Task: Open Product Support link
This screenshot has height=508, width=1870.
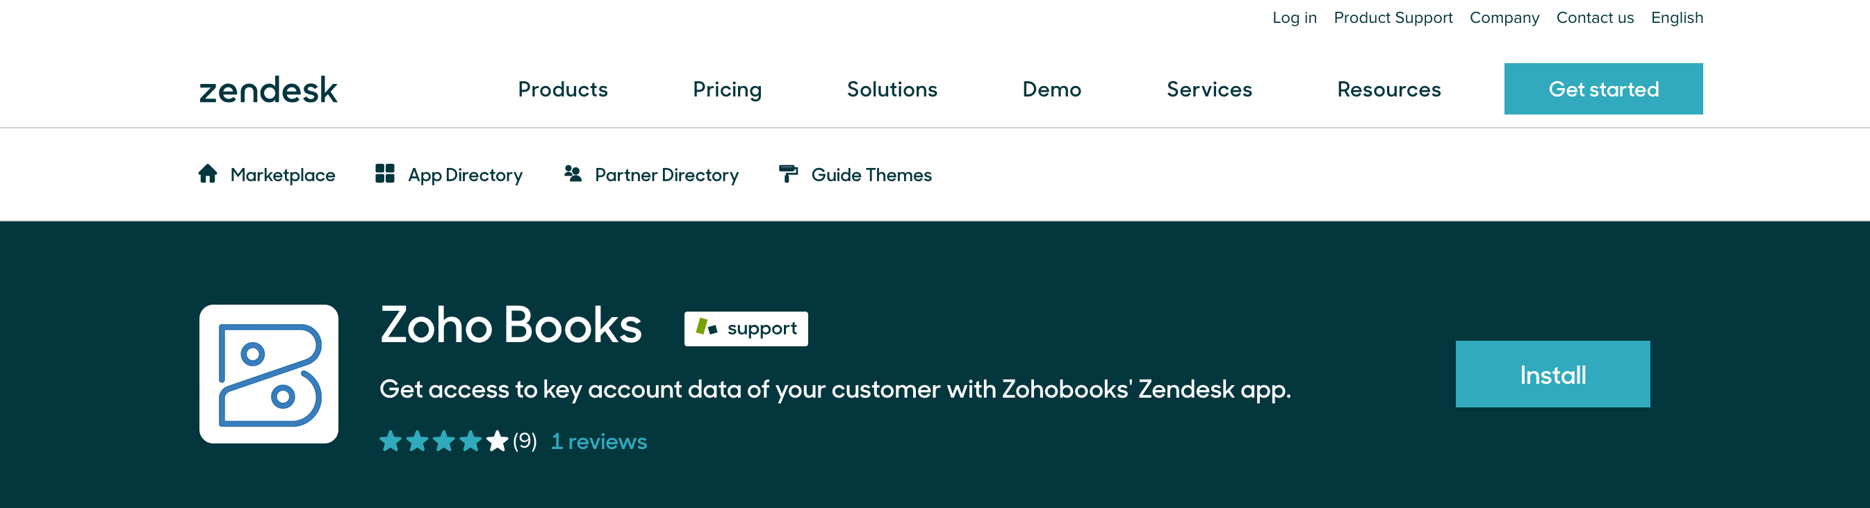Action: click(x=1393, y=17)
